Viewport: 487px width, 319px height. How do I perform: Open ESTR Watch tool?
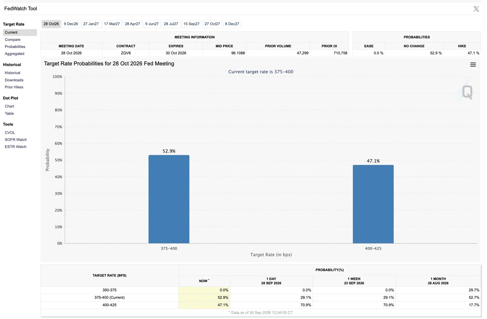pyautogui.click(x=16, y=147)
